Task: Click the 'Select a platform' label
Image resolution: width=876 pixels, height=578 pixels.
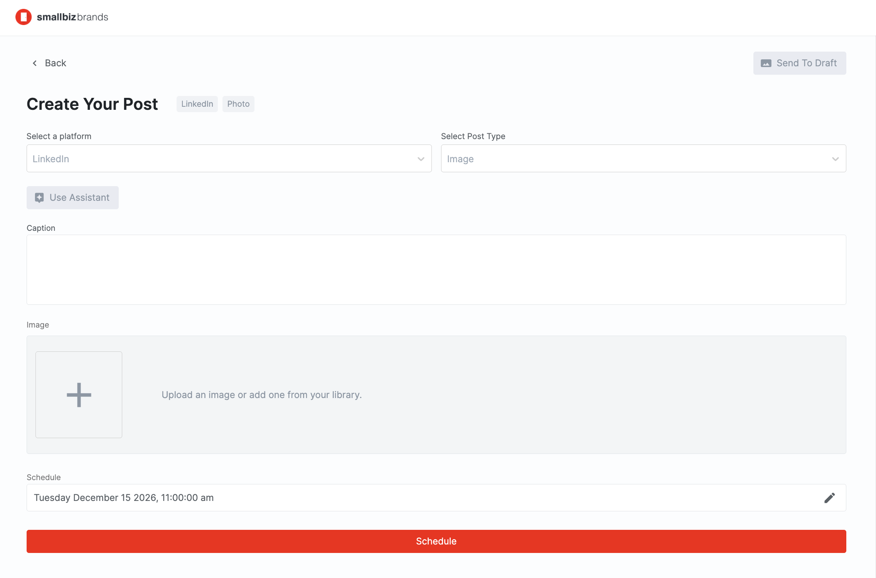Action: tap(59, 136)
